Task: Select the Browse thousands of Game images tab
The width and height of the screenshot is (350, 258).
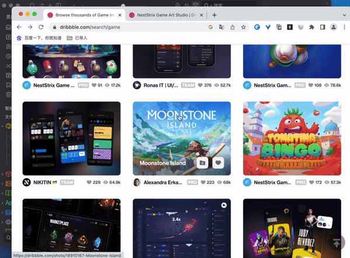Action: [85, 15]
